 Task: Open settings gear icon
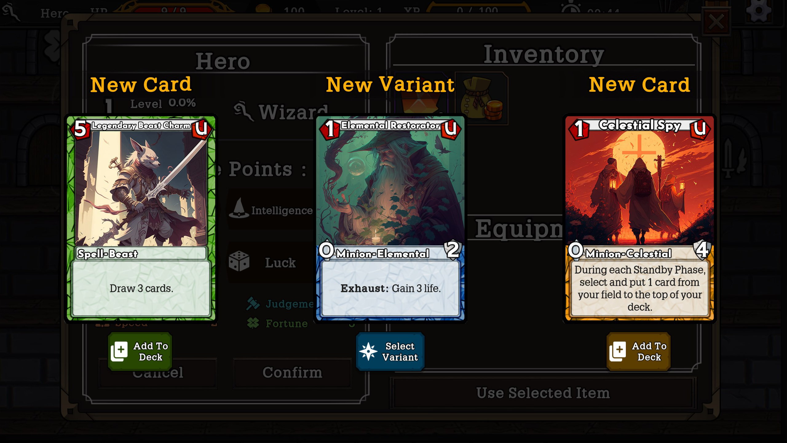click(x=759, y=10)
